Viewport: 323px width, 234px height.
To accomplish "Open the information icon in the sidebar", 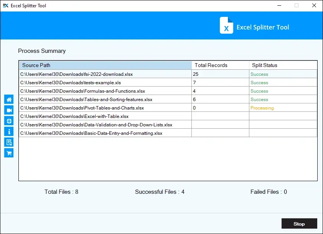I will tap(8, 131).
